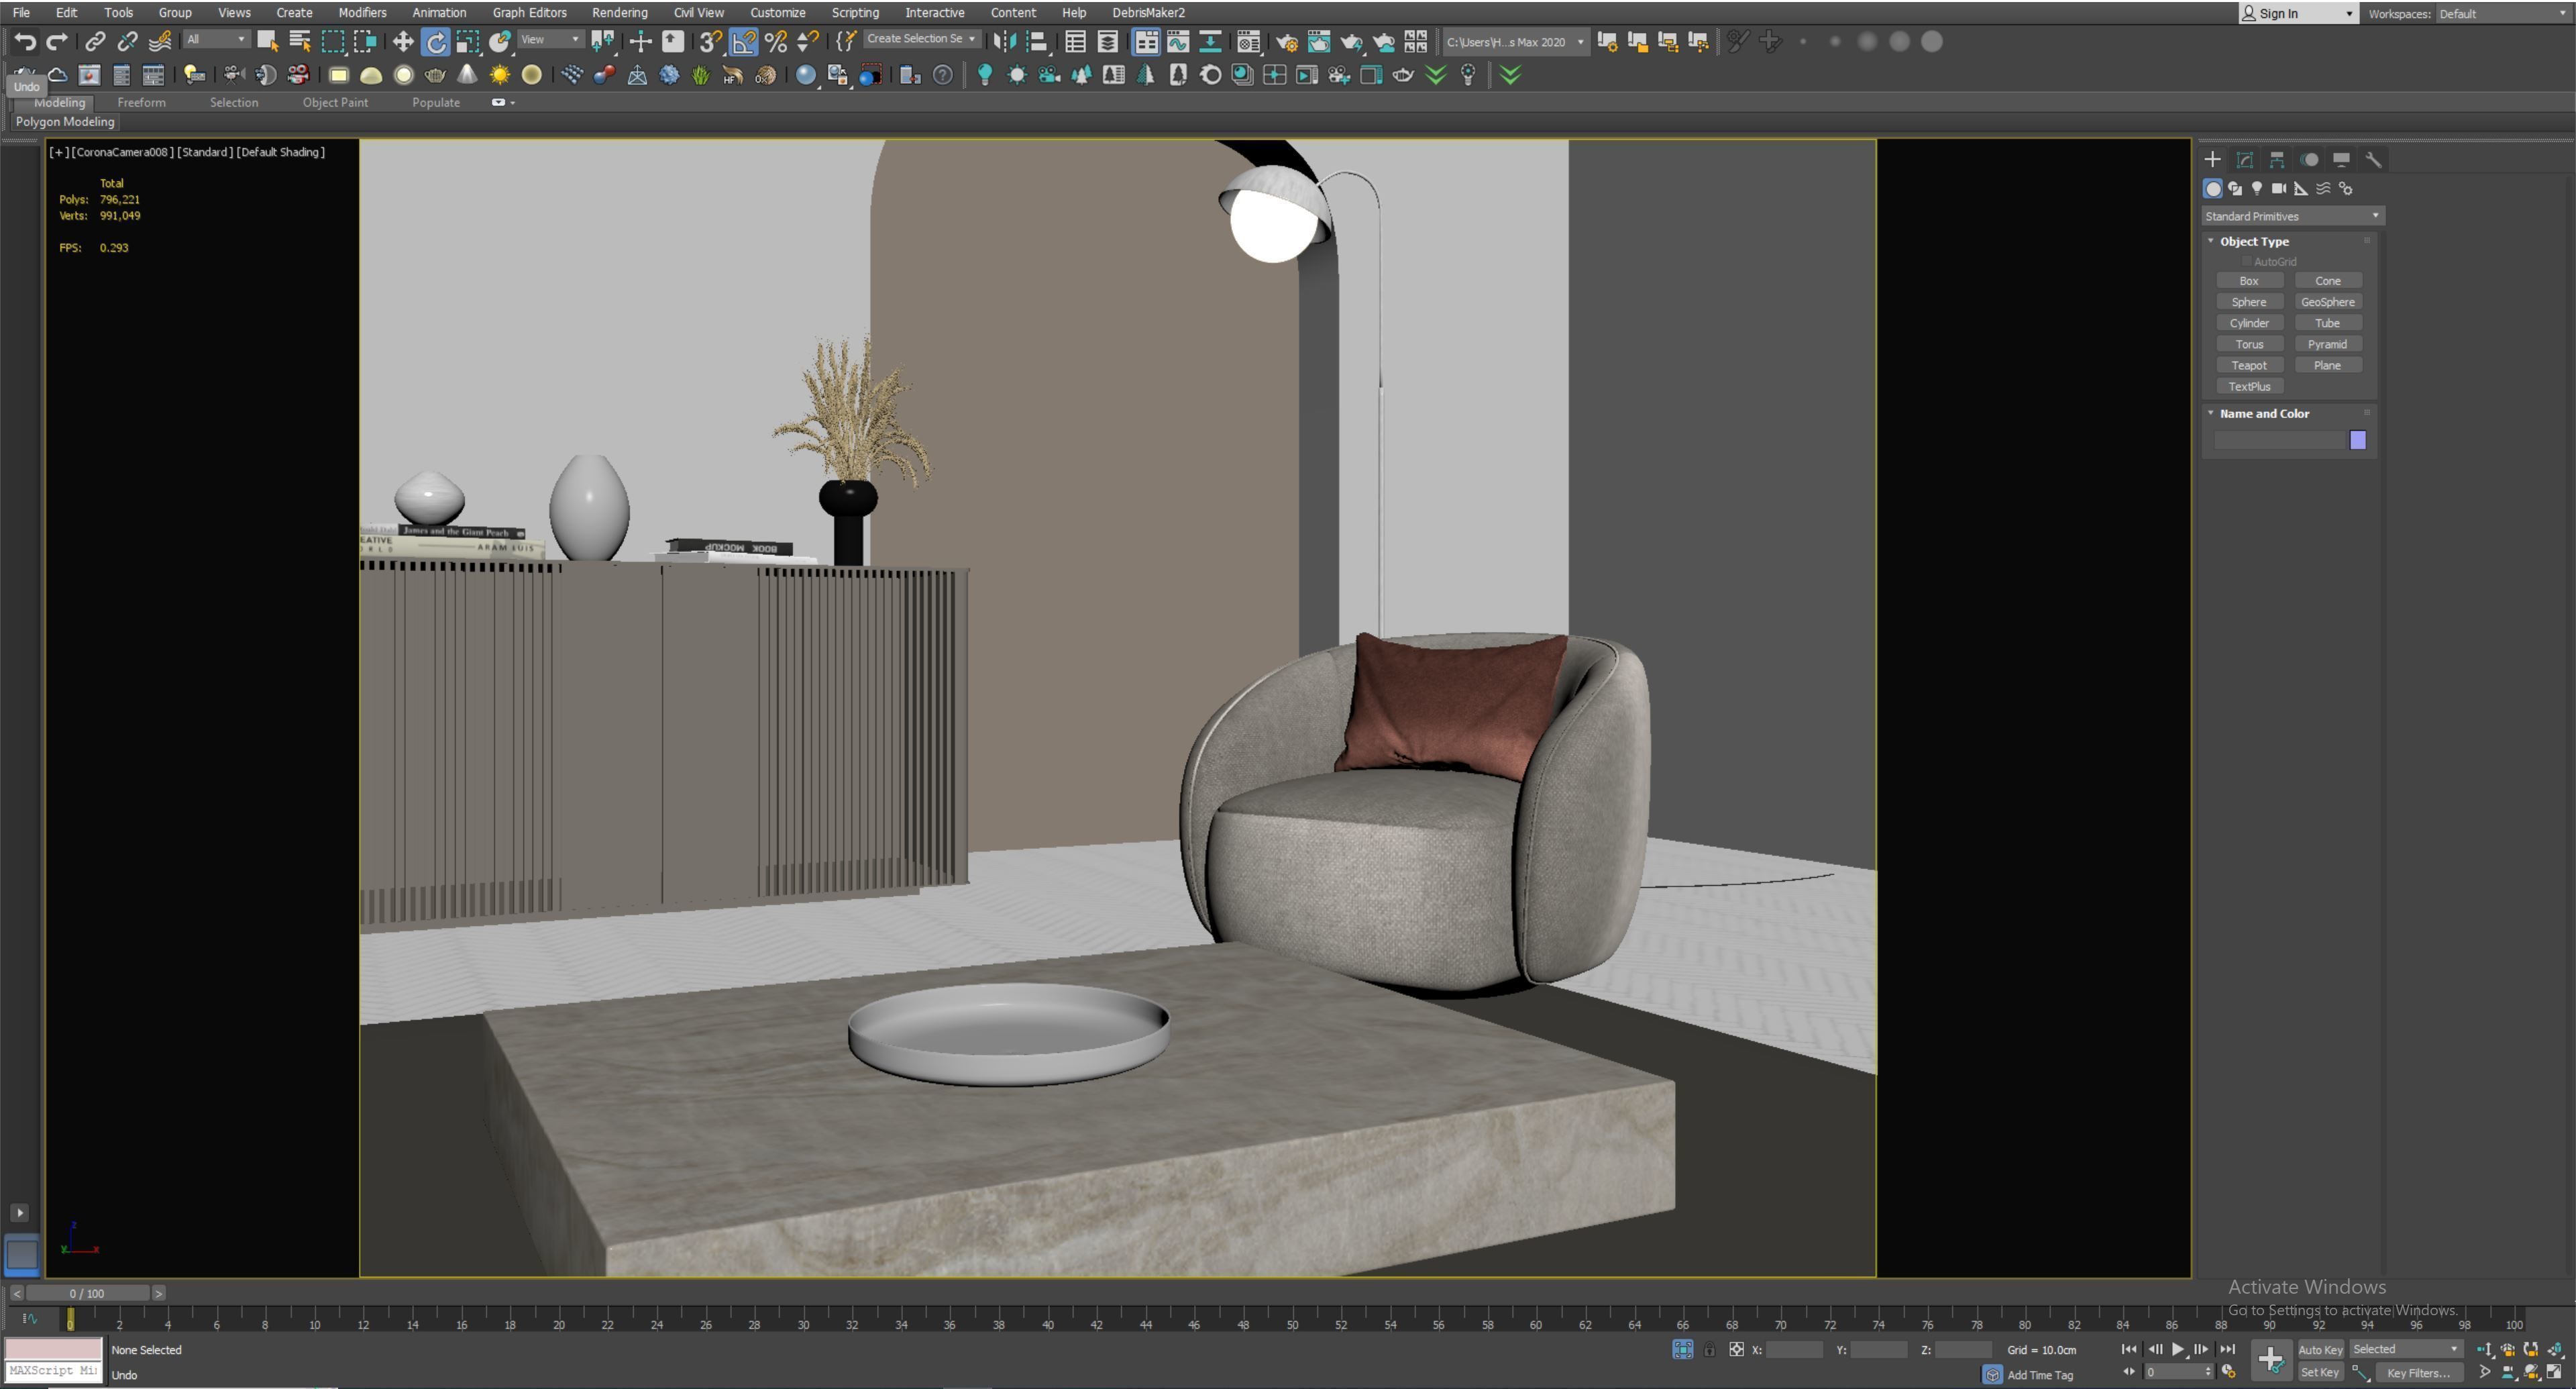Image resolution: width=2576 pixels, height=1389 pixels.
Task: Activate the Select and Scale tool
Action: 468,42
